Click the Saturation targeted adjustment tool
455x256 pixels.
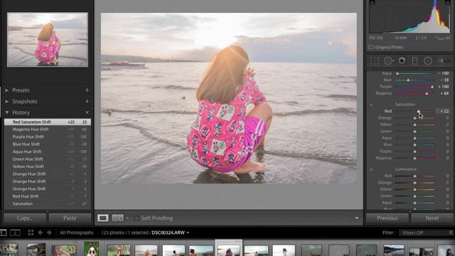tap(371, 105)
